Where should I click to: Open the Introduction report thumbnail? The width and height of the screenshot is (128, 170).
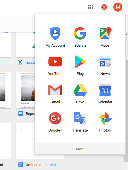[x=25, y=90]
